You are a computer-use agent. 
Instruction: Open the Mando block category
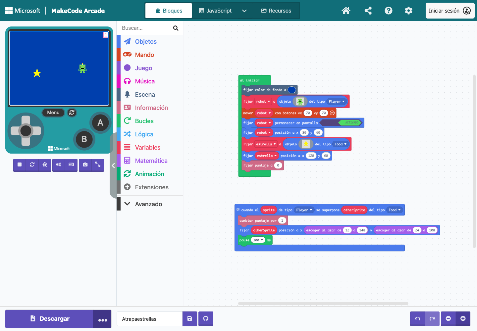(150, 55)
